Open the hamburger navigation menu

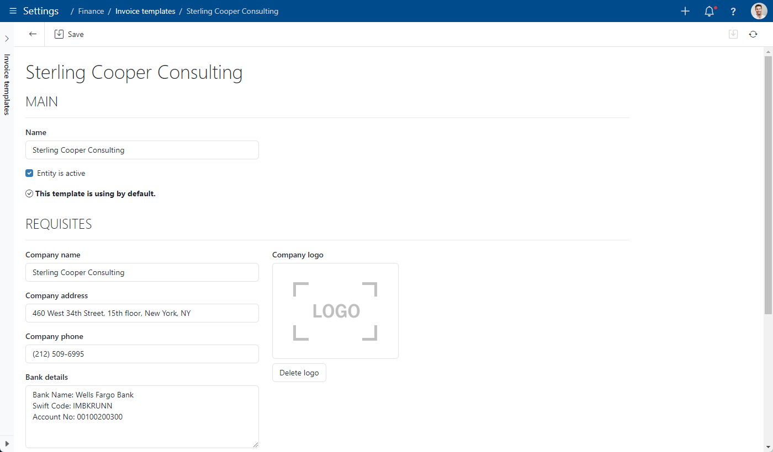coord(13,11)
